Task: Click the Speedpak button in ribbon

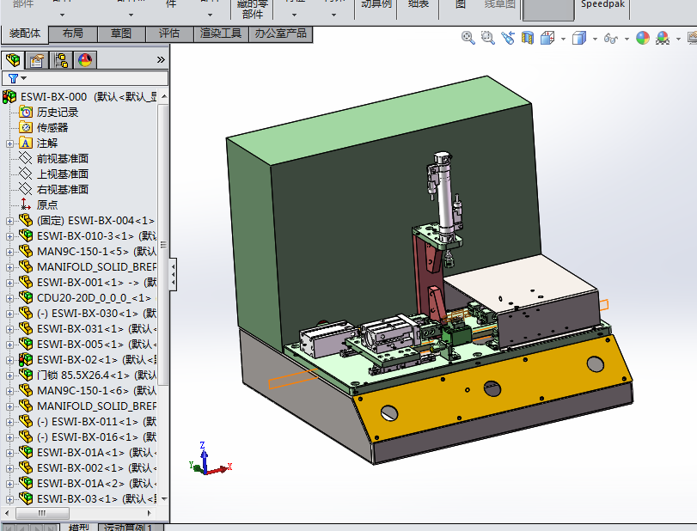Action: point(604,4)
